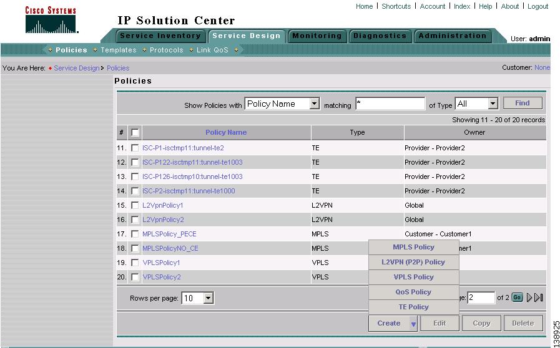This screenshot has height=348, width=560.
Task: Click the Create button dropdown arrow
Action: click(413, 324)
